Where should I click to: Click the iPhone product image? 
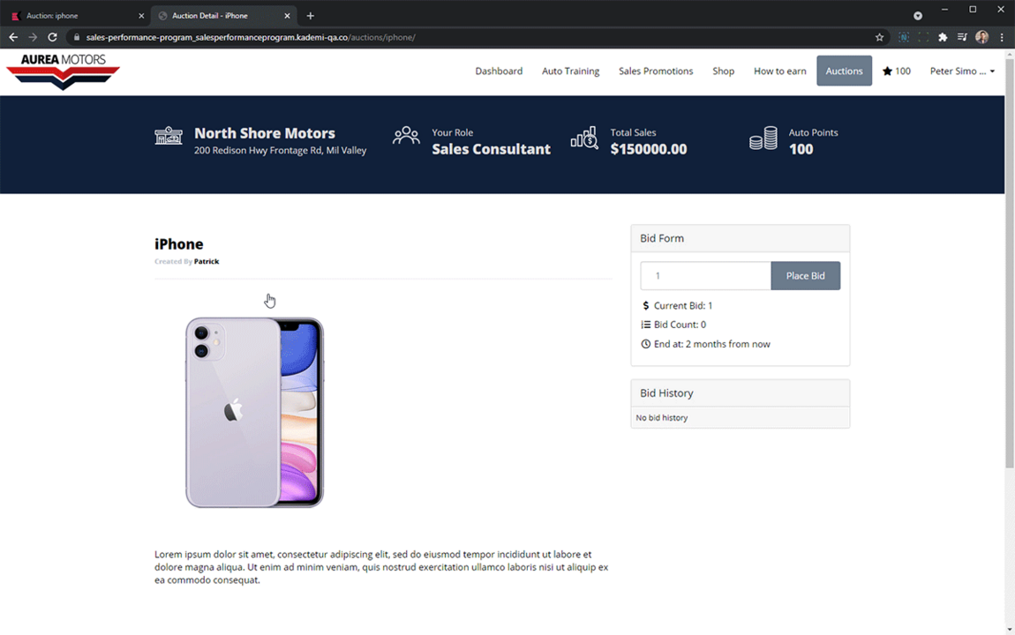click(254, 413)
